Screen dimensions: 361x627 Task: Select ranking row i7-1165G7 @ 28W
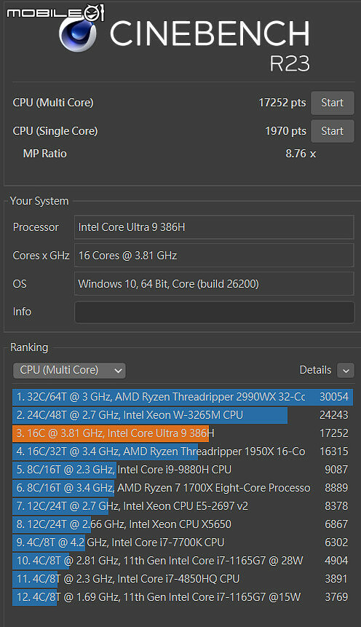point(183,561)
